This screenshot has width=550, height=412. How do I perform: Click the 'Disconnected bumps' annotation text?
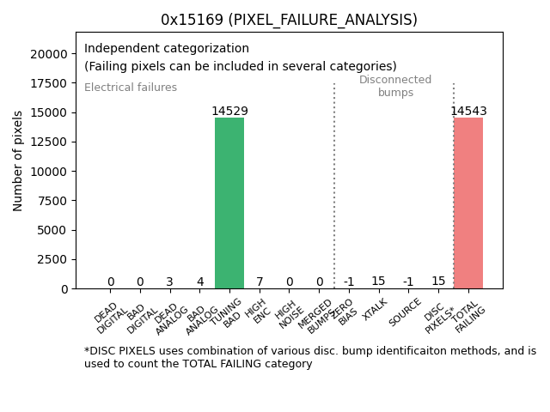(x=395, y=86)
